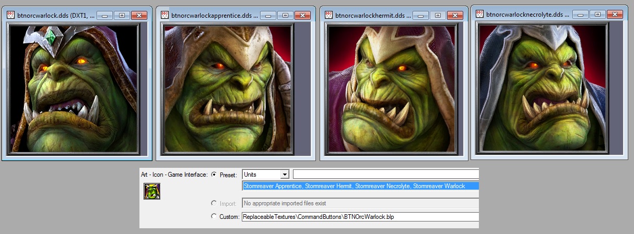This screenshot has width=634, height=234.
Task: Maximize the btnorcwarlock.dds window
Action: 121,16
